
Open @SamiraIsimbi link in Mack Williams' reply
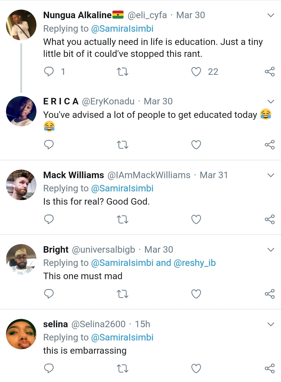[122, 188]
